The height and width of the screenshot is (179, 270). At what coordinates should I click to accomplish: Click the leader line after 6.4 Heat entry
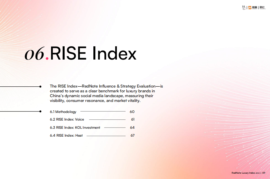tap(106, 136)
